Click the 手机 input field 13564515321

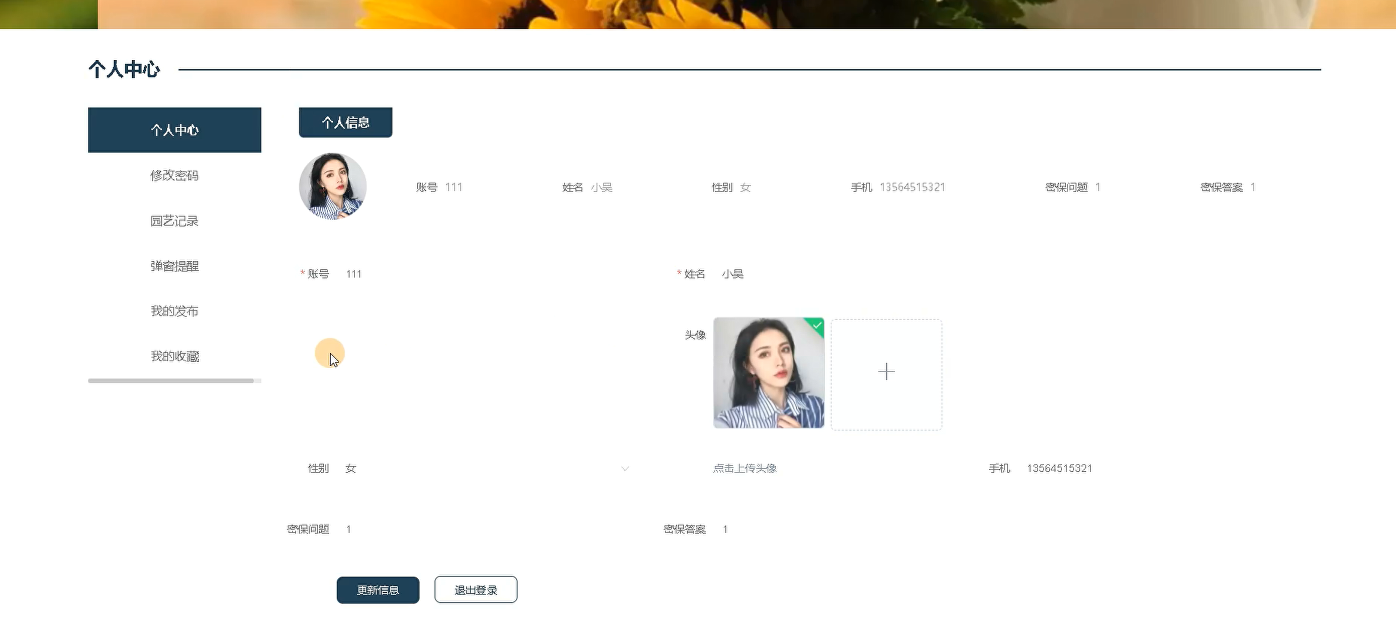pos(1168,468)
